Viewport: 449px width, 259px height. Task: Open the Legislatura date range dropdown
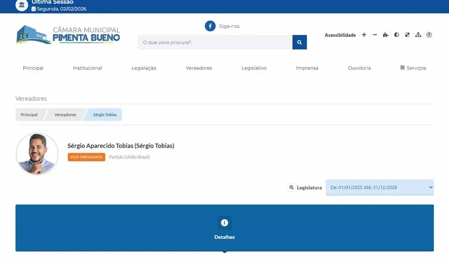(379, 187)
